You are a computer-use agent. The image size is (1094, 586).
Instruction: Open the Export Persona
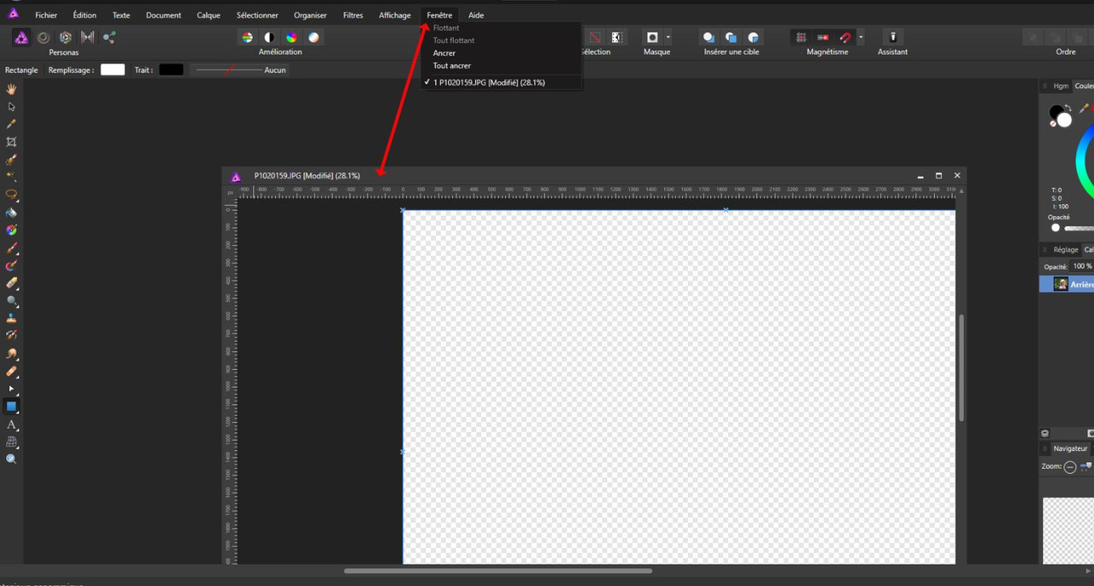pos(109,38)
